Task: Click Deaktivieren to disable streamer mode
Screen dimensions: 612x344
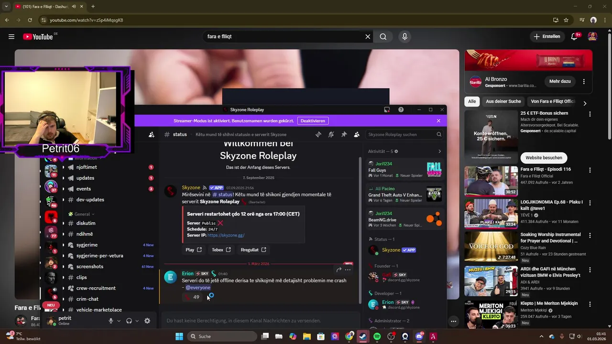Action: point(313,121)
